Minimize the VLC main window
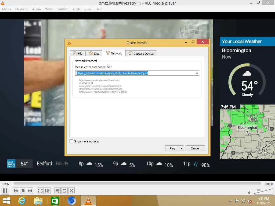Screen dimensions: 275x206 coord(251,3)
